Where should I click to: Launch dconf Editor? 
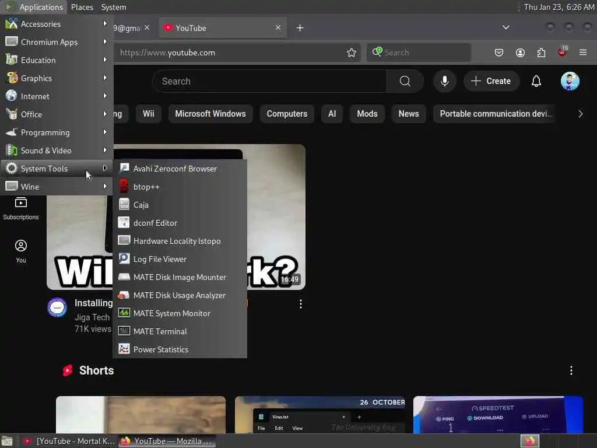pyautogui.click(x=180, y=223)
